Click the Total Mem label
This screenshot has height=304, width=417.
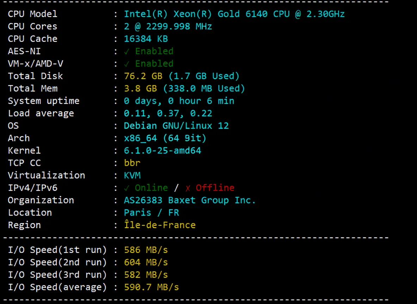tap(32, 88)
